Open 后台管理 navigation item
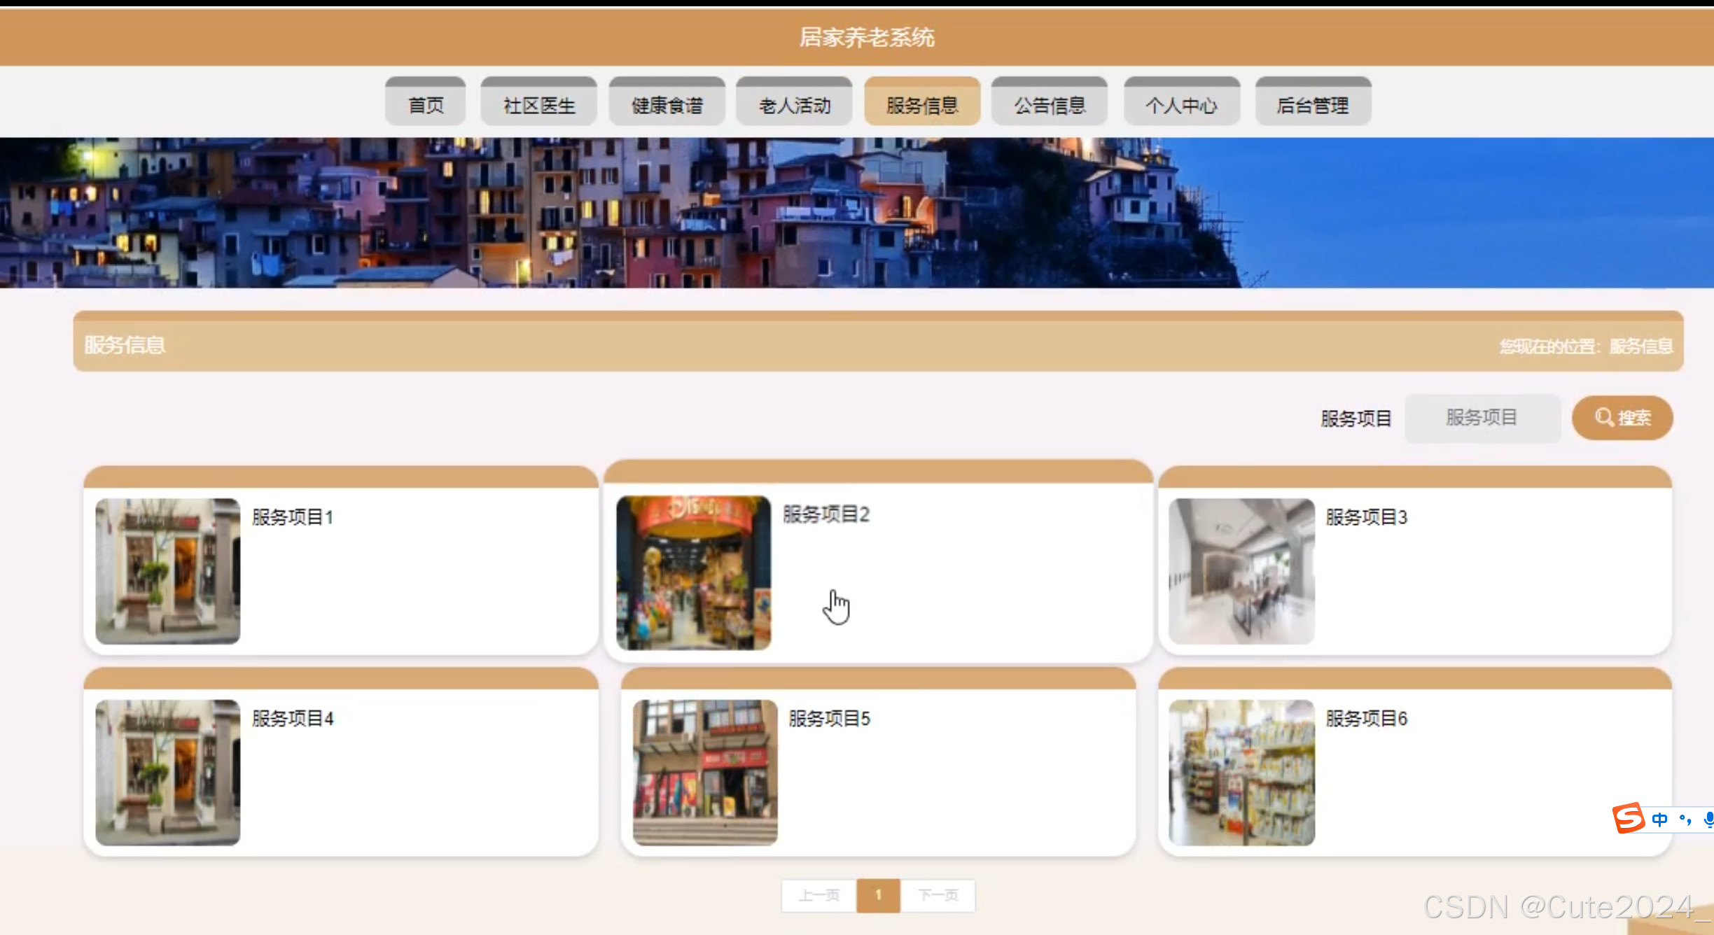The height and width of the screenshot is (935, 1714). pos(1312,105)
